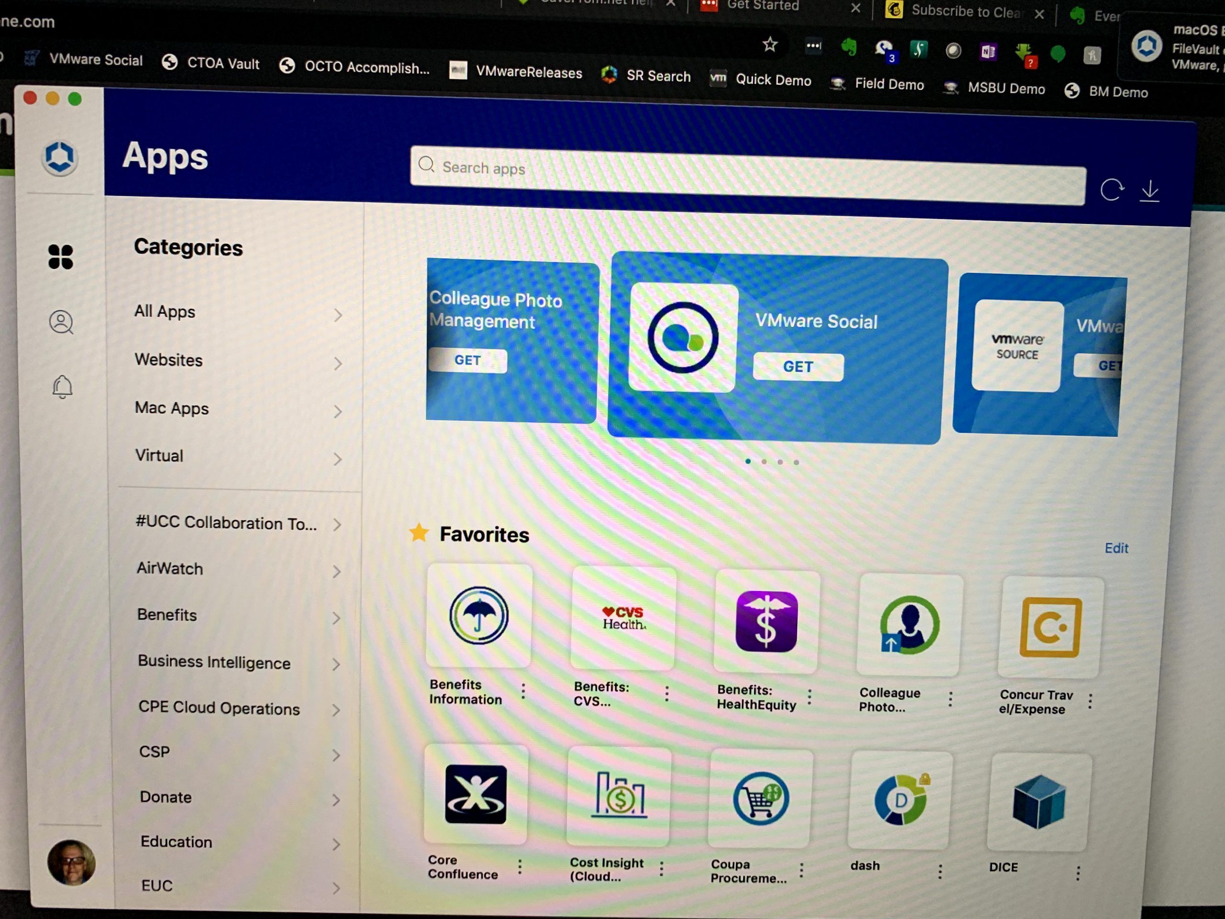Expand the All Apps category
1225x919 pixels.
[165, 312]
